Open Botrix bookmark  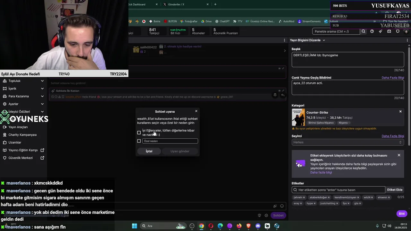155,21
